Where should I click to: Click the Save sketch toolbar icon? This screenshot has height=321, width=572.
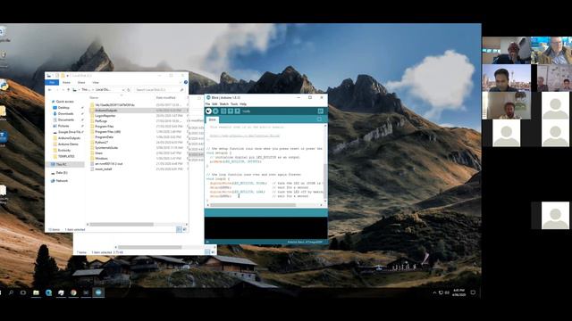tap(238, 111)
